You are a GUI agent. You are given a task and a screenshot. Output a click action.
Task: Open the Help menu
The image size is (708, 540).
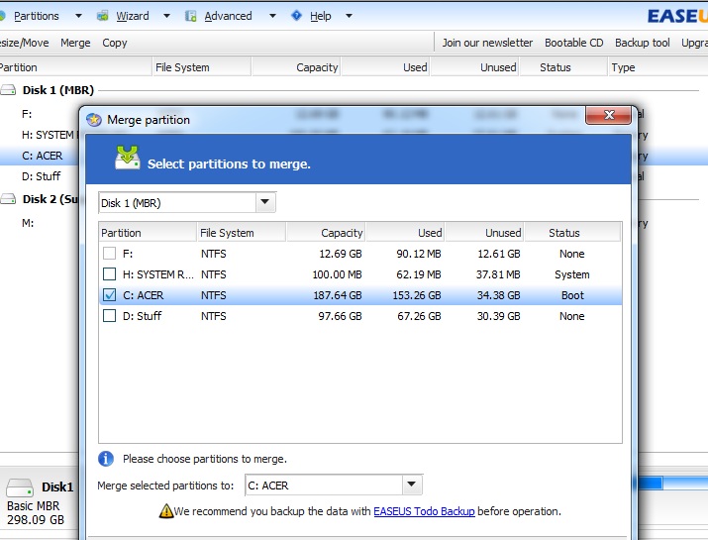321,16
